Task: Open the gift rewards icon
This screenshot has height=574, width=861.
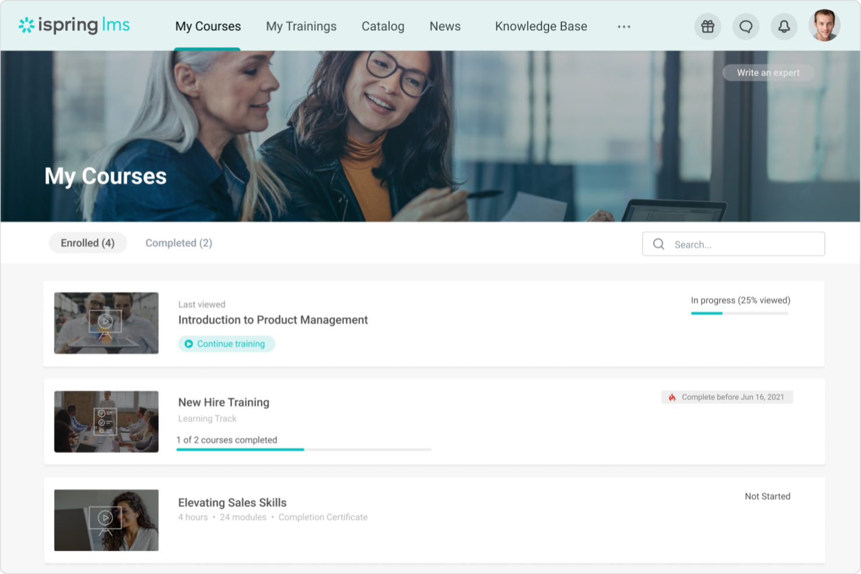Action: [x=707, y=26]
